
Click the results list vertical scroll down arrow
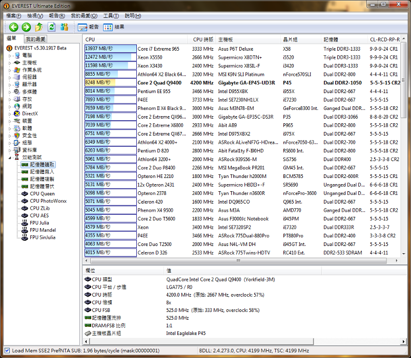click(x=404, y=254)
